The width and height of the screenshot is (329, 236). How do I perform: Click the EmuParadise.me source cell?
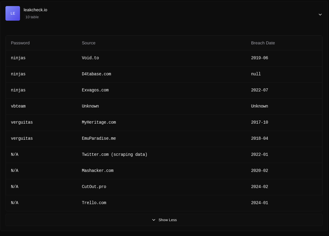[x=99, y=139]
